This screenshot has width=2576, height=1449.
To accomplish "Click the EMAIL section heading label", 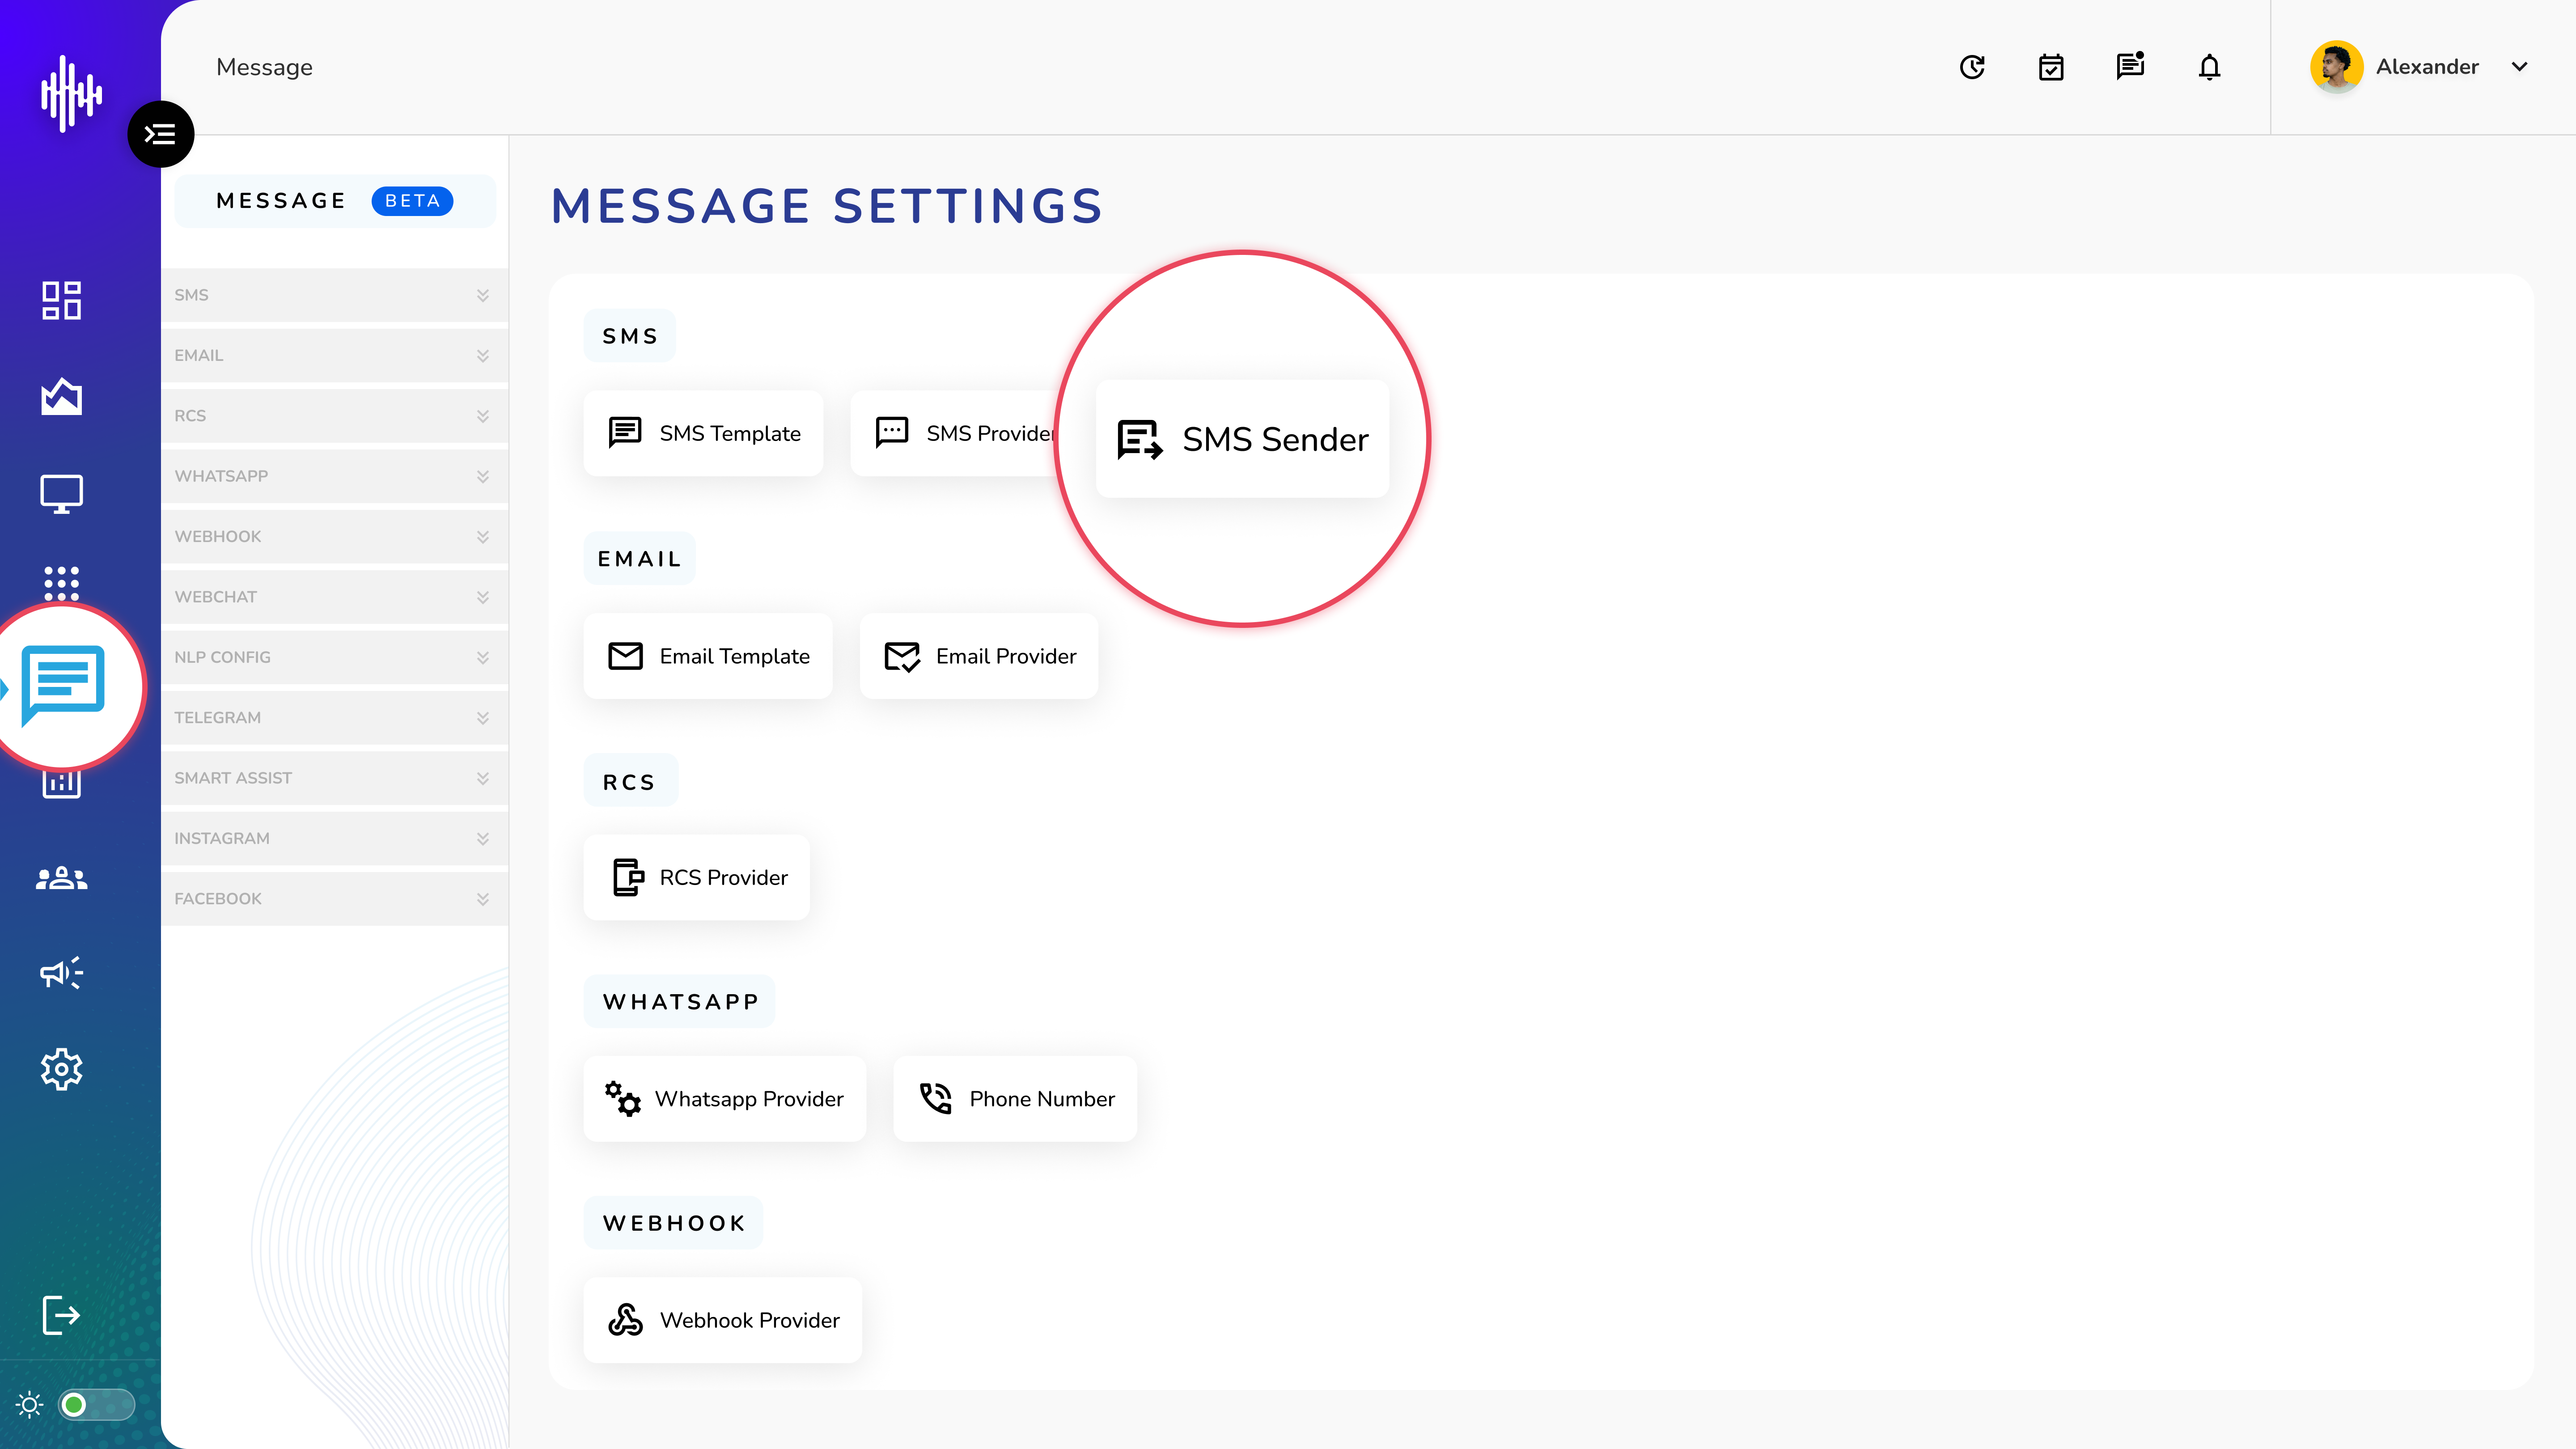I will tap(639, 559).
